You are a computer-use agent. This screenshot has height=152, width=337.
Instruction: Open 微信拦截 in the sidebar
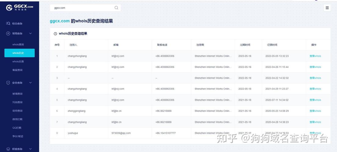pyautogui.click(x=17, y=119)
